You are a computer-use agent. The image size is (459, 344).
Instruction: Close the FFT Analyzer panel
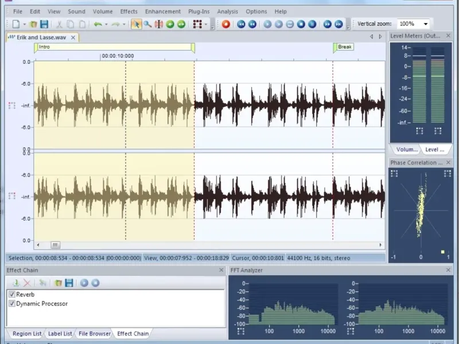click(448, 270)
